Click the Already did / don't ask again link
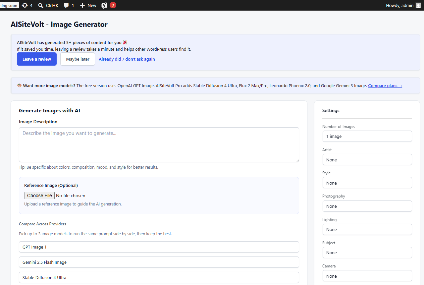 (x=127, y=59)
